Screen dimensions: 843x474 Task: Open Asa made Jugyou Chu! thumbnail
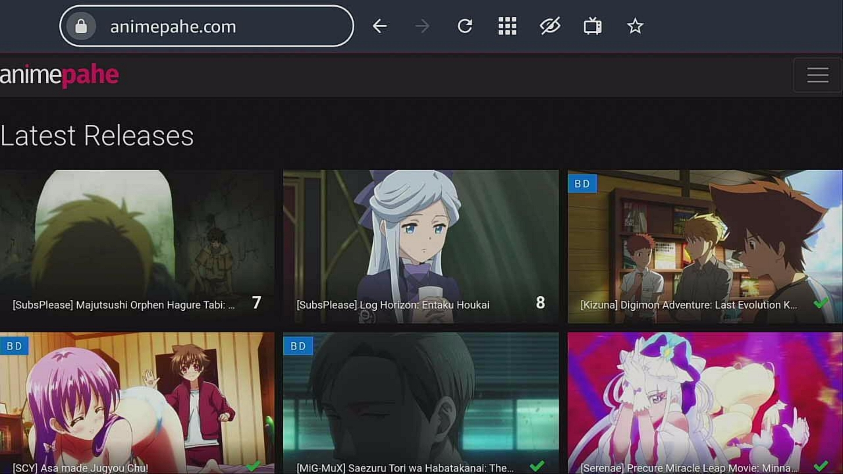point(137,403)
